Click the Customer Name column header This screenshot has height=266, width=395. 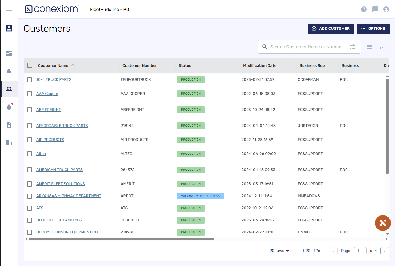click(53, 65)
